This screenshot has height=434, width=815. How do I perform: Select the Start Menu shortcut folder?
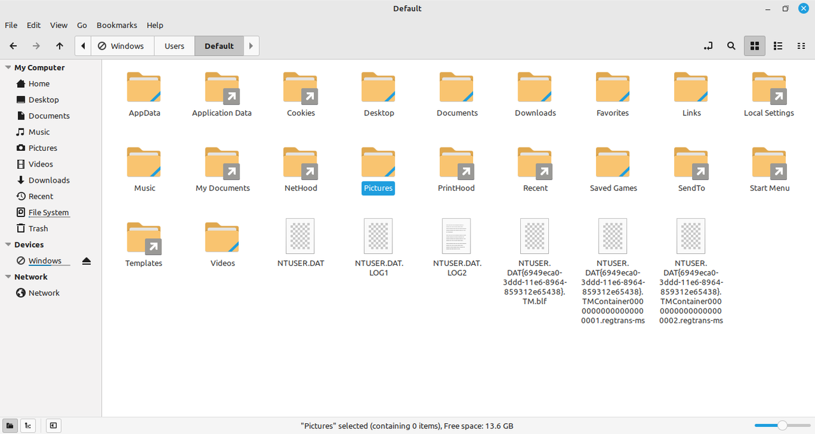point(769,169)
